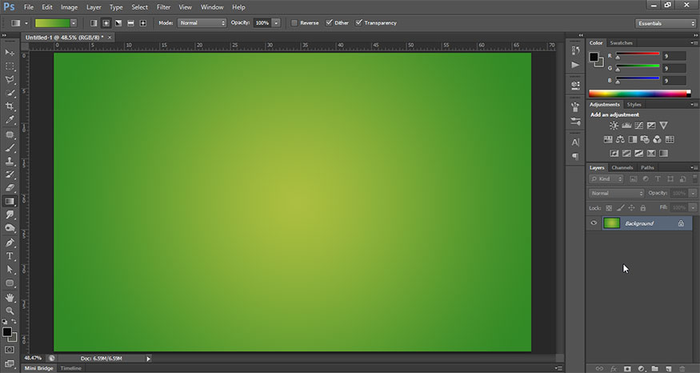This screenshot has height=373, width=700.
Task: Open the Color panel flyout menu
Action: pyautogui.click(x=694, y=43)
